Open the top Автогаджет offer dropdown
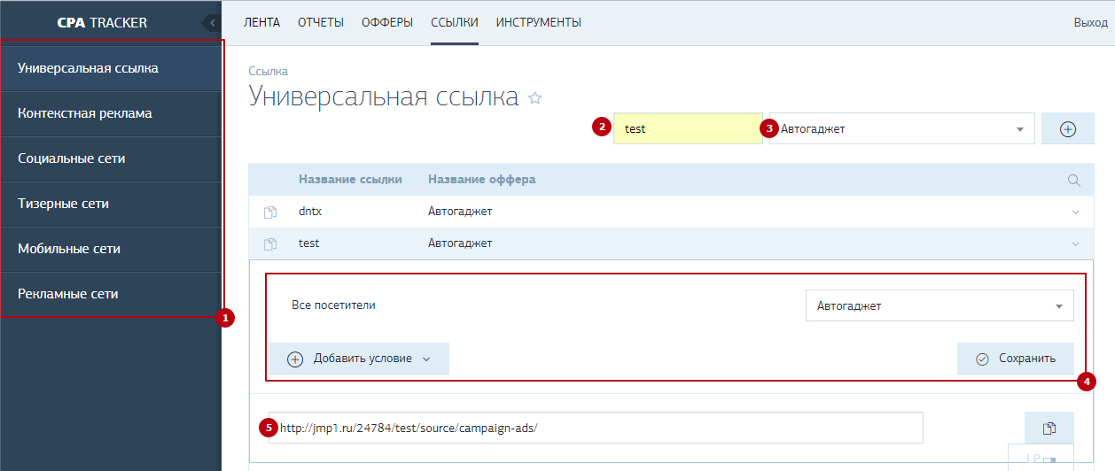Viewport: 1115px width, 471px height. point(901,129)
